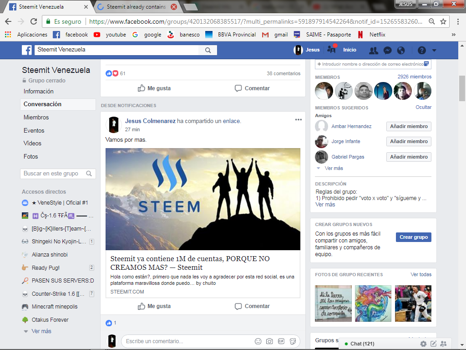
Task: Open the '2926 miembros' link
Action: click(x=414, y=77)
